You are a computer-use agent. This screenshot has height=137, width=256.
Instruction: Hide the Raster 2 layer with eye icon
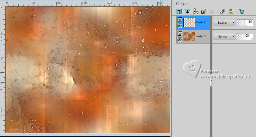tap(180, 26)
